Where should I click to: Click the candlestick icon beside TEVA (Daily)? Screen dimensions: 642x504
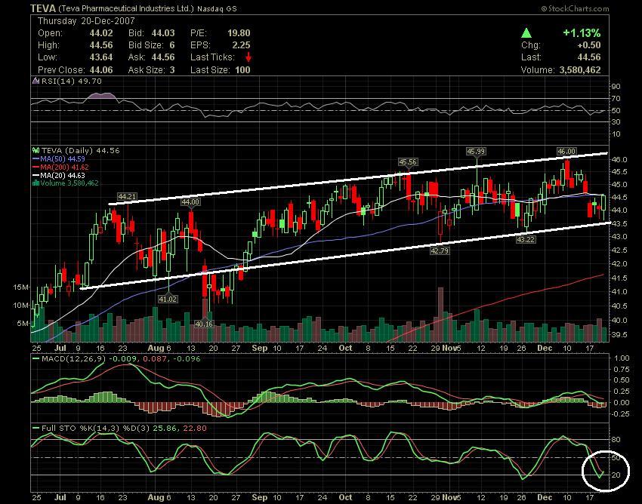pyautogui.click(x=35, y=151)
